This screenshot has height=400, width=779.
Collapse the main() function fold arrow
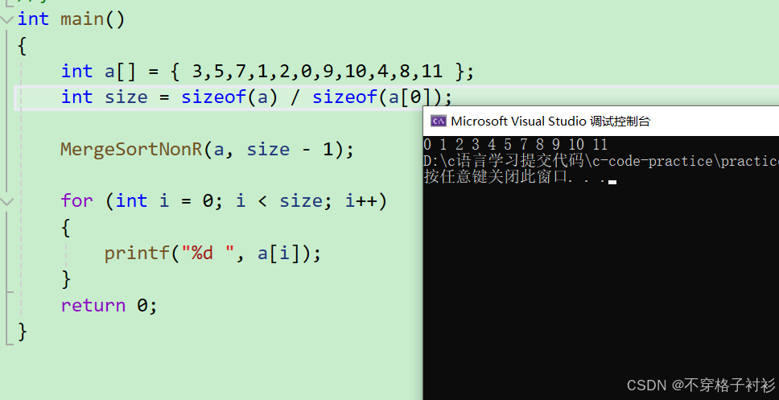pyautogui.click(x=7, y=20)
